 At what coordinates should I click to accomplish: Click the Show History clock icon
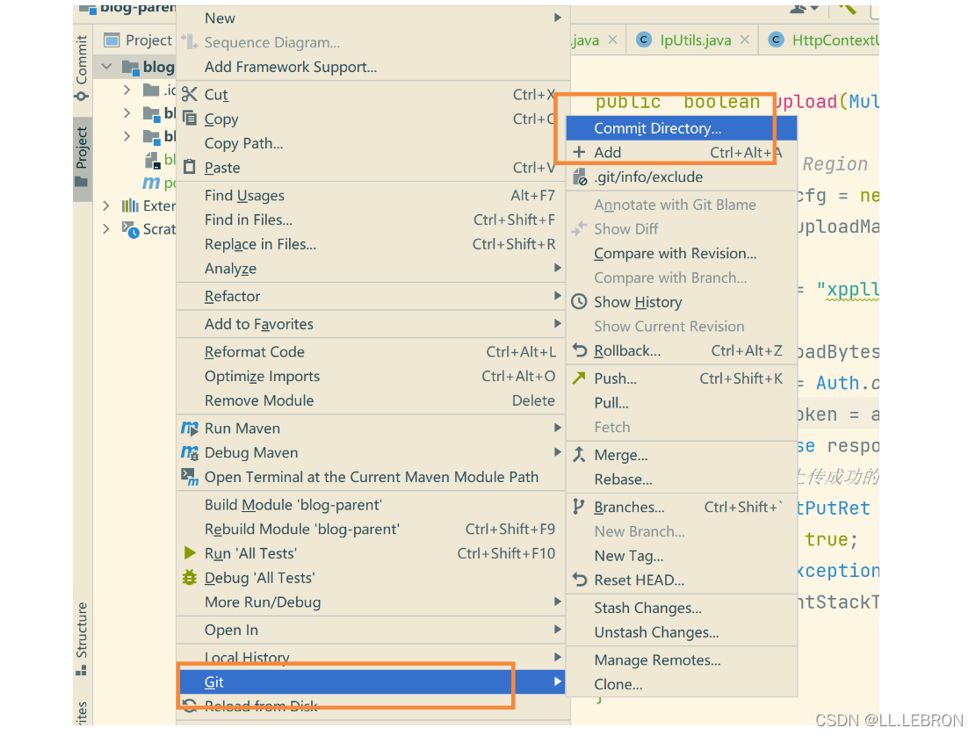pos(579,302)
